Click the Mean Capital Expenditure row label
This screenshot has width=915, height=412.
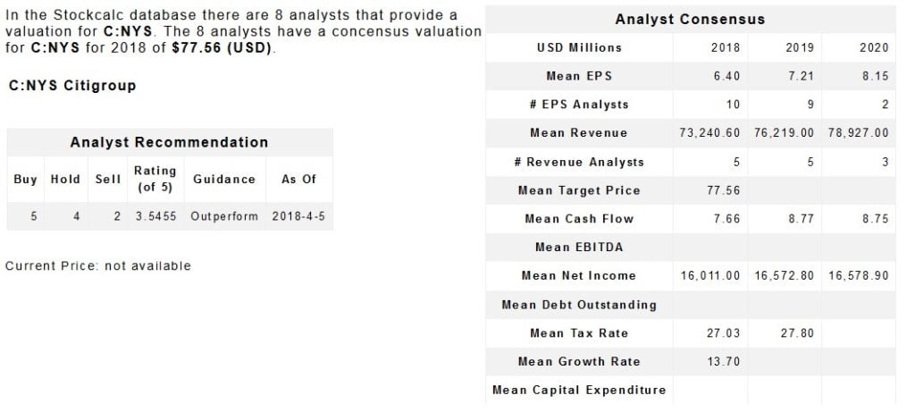[x=578, y=391]
